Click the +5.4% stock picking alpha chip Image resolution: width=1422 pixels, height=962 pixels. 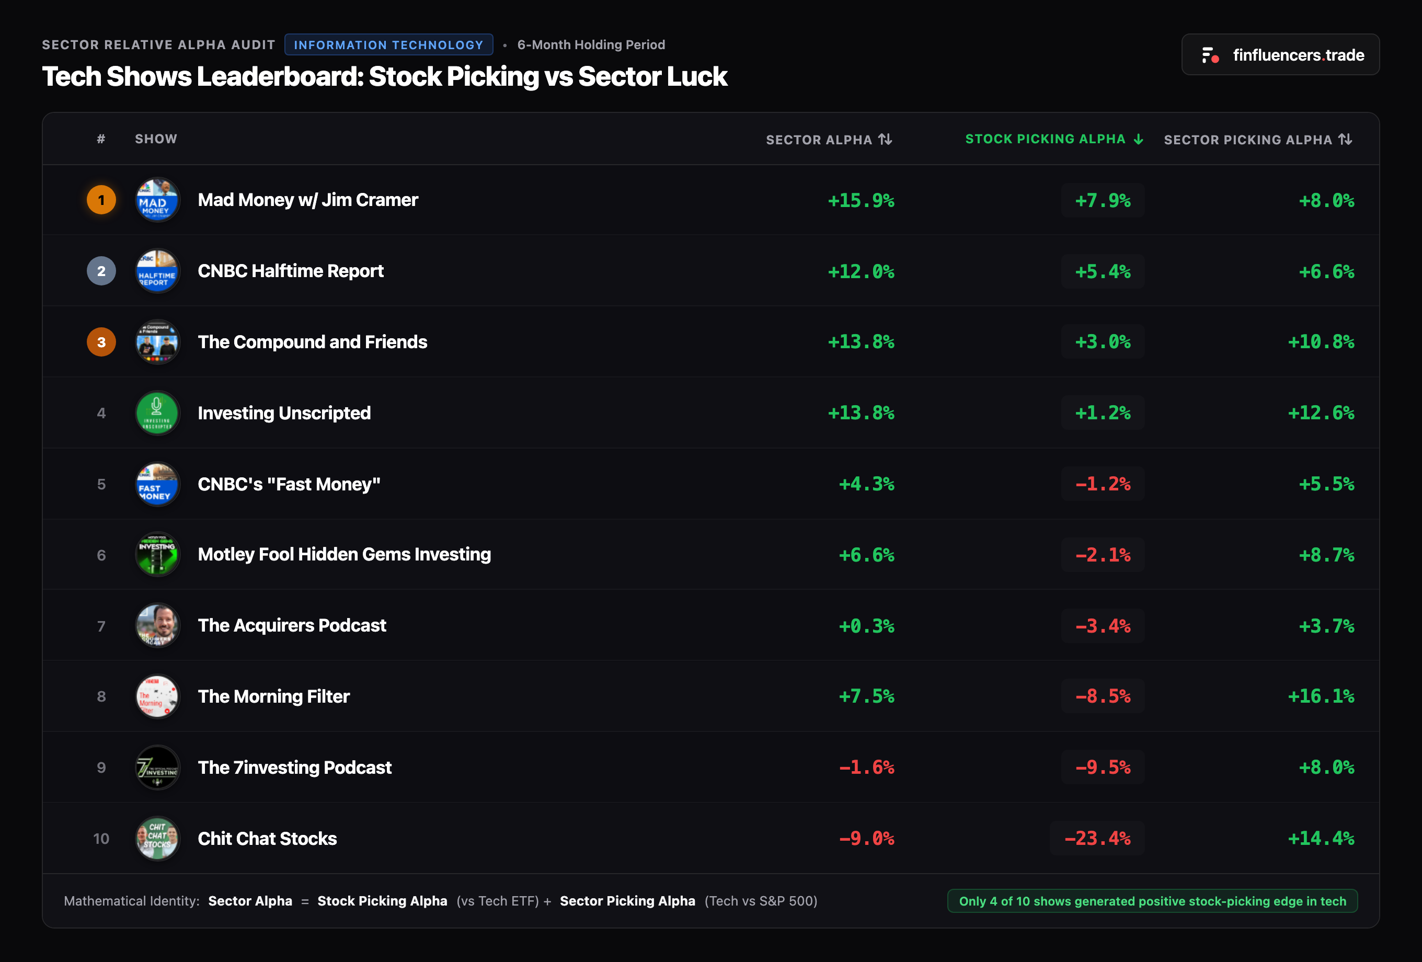1103,271
